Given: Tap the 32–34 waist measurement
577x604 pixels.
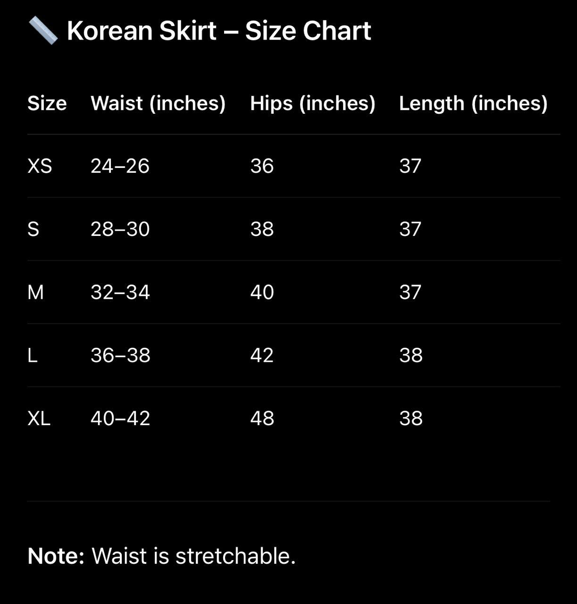Looking at the screenshot, I should click(120, 293).
